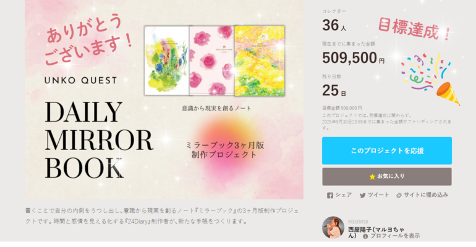Support this project with the blue button
476x247 pixels.
coord(387,151)
